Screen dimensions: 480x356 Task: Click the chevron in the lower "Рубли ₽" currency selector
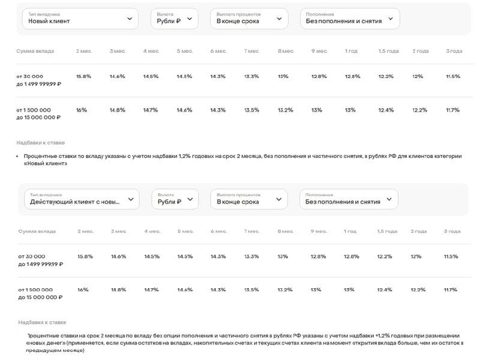pyautogui.click(x=190, y=199)
